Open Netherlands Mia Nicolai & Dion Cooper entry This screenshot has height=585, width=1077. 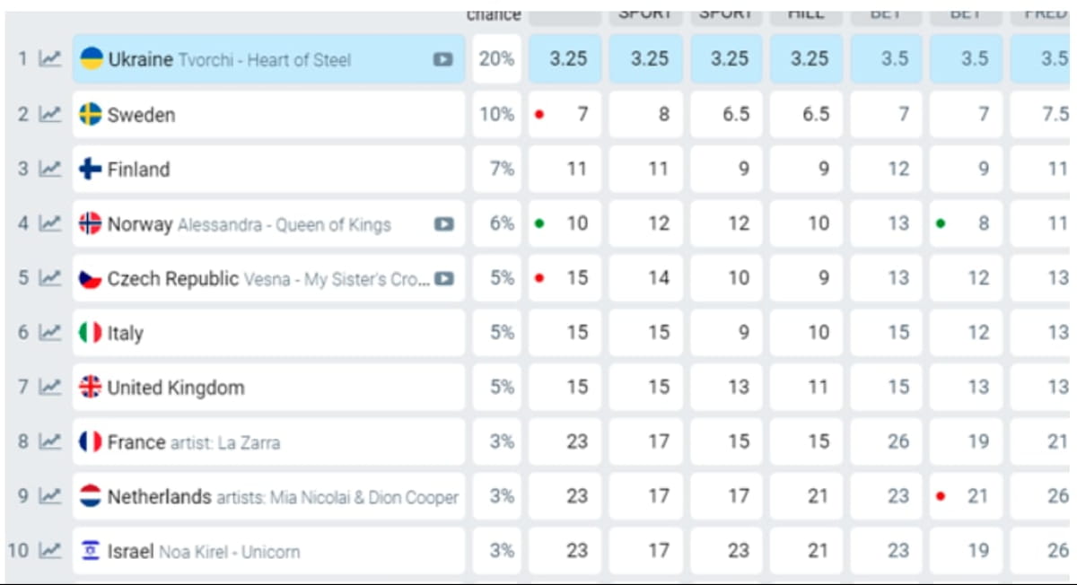[282, 497]
